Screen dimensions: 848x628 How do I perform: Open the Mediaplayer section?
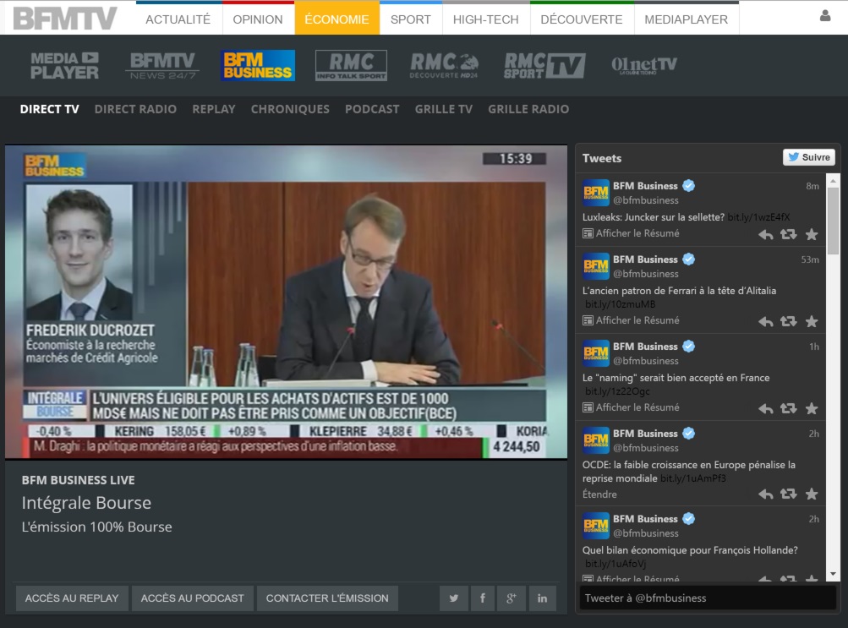[x=686, y=19]
